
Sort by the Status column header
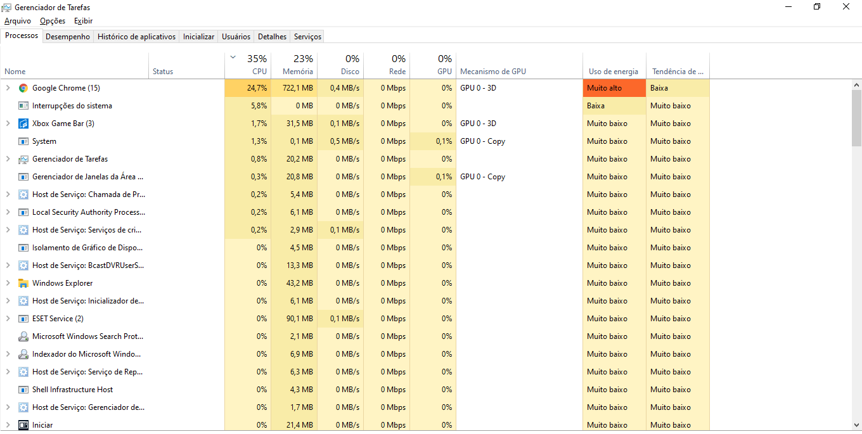[186, 65]
